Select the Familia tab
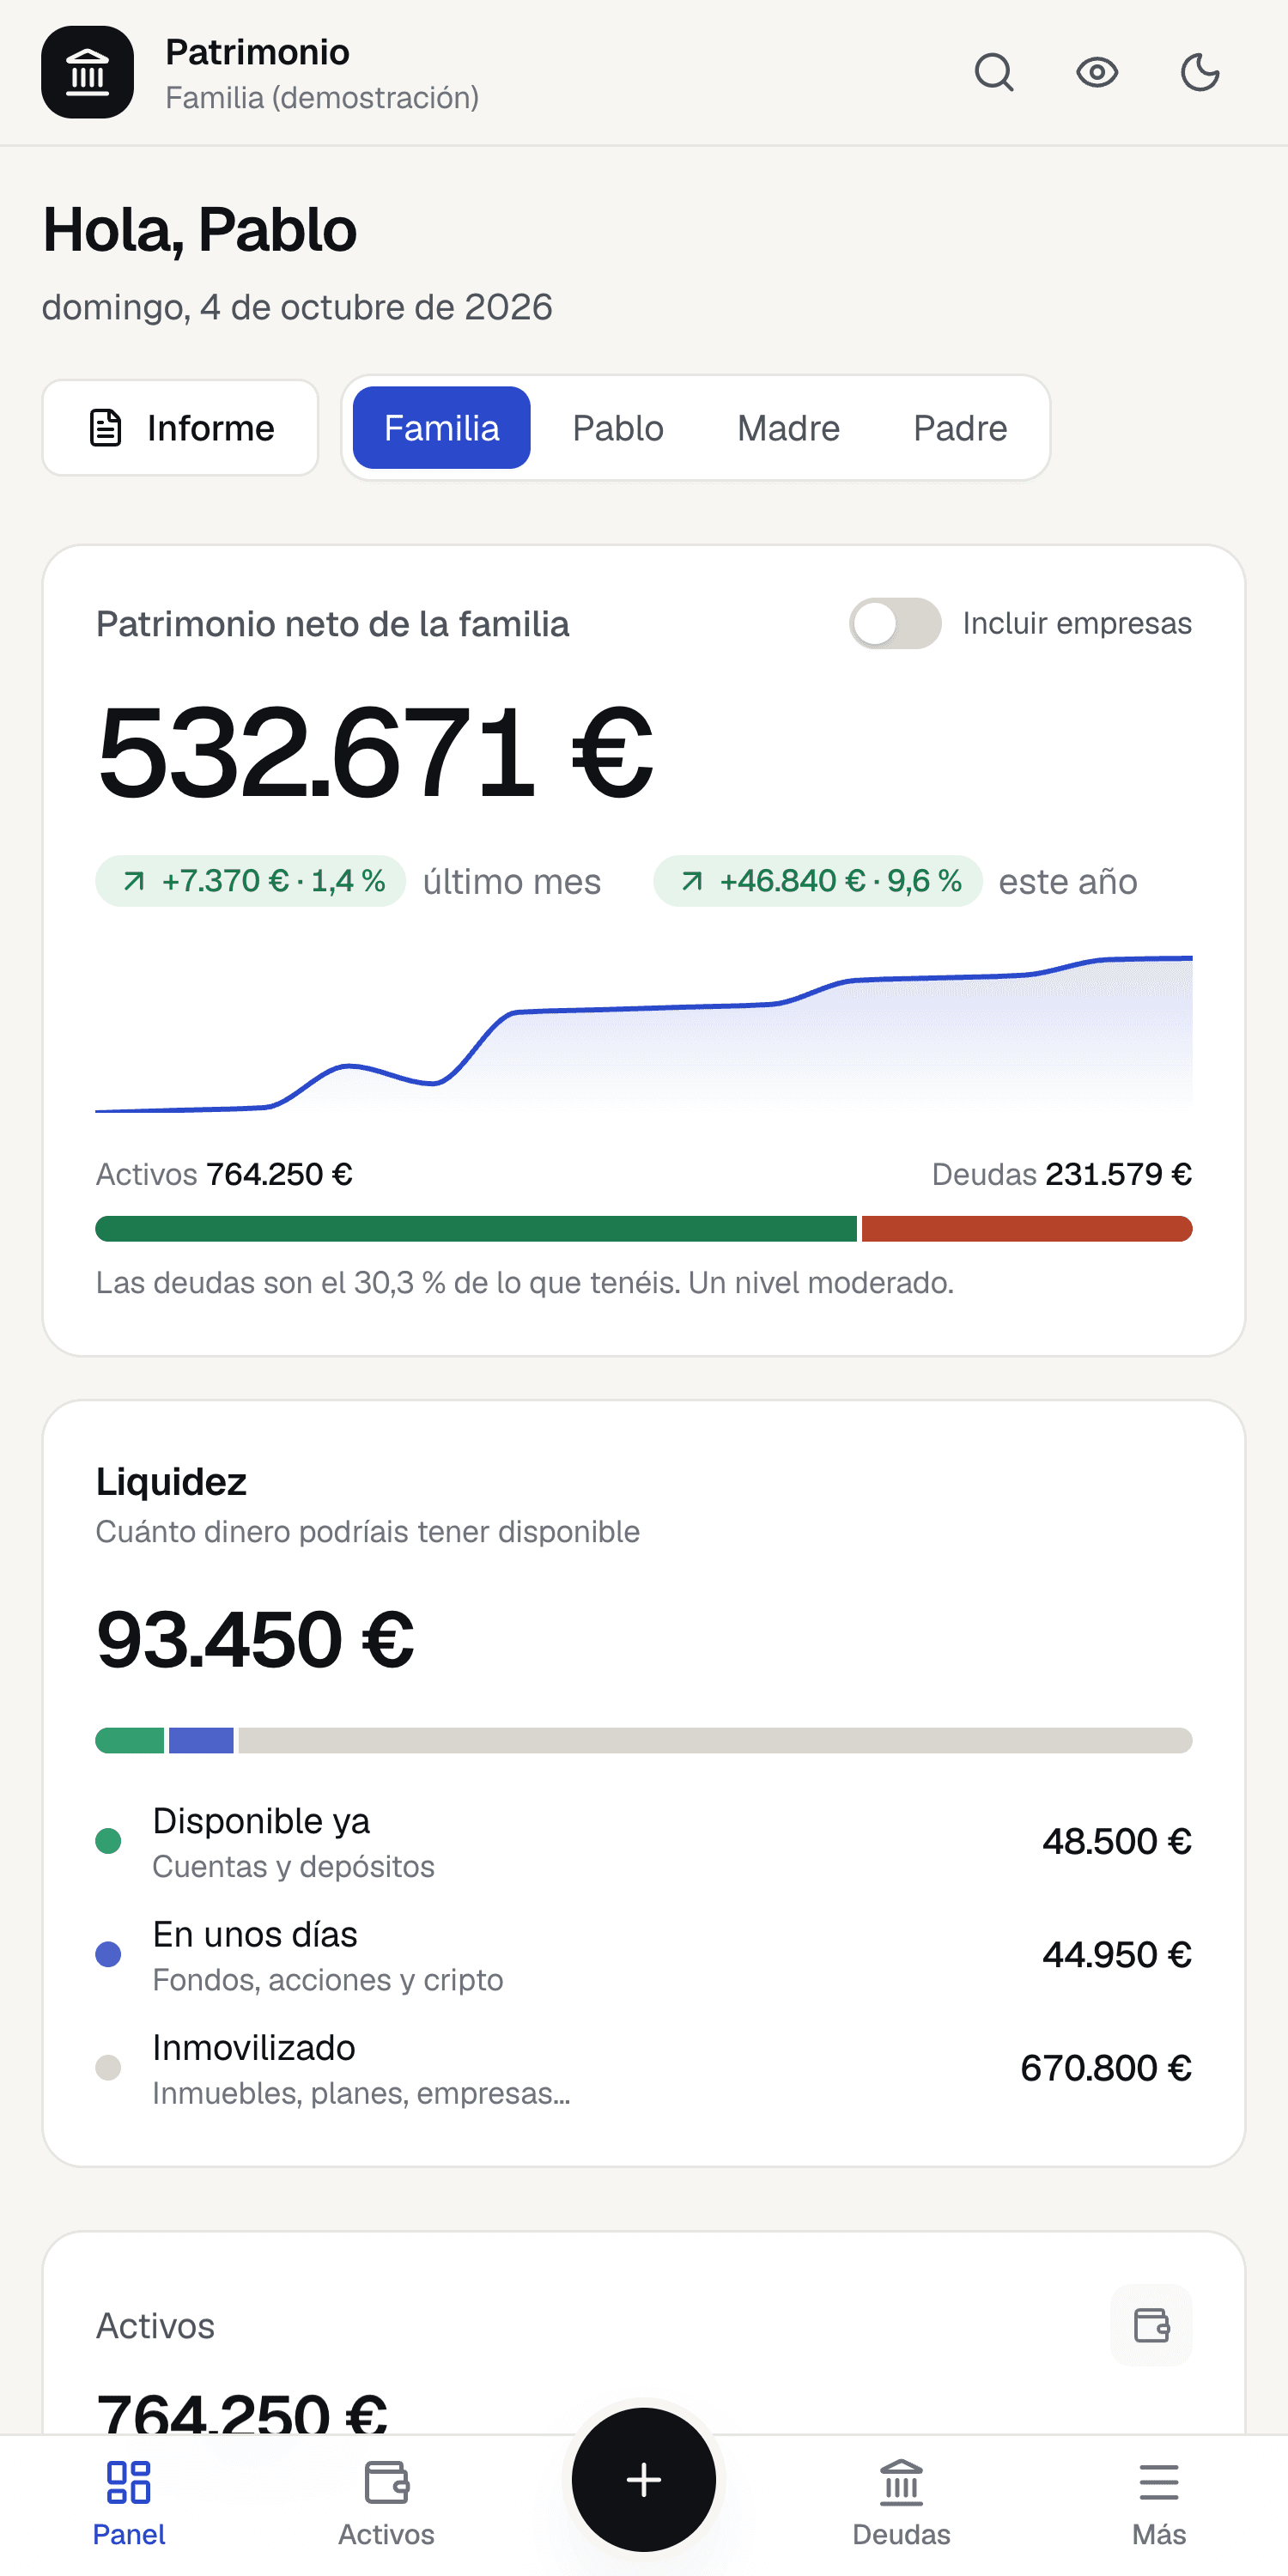 pos(441,428)
